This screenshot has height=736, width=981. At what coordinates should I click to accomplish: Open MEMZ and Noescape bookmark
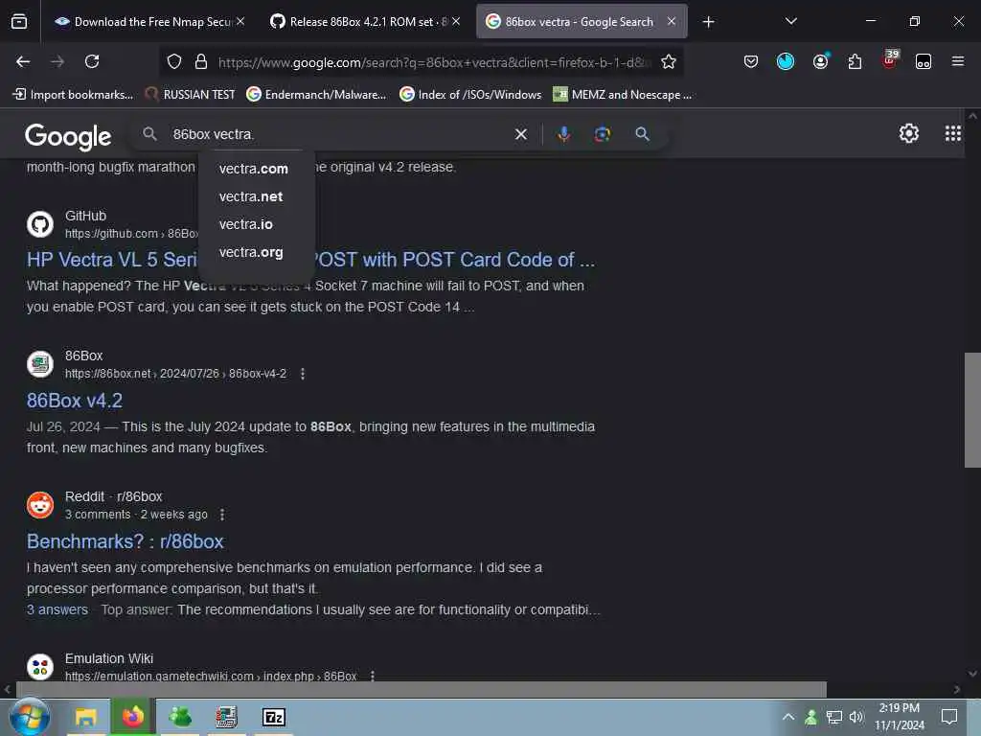pos(623,95)
